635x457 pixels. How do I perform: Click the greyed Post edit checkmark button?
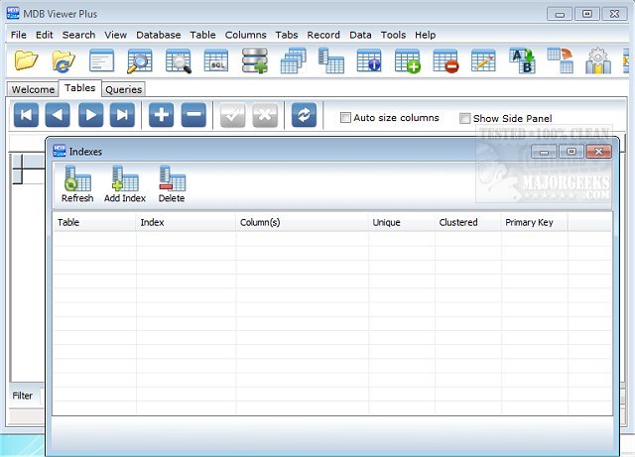pos(232,115)
